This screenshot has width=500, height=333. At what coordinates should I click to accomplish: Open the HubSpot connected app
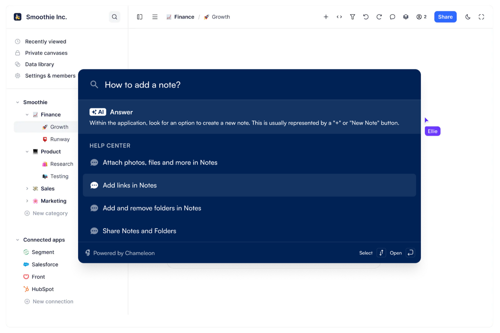click(x=42, y=289)
